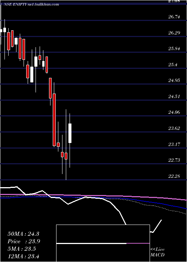This screenshot has width=187, height=262.
Task: Click the 12MA : 23.4 readout
Action: click(x=23, y=256)
